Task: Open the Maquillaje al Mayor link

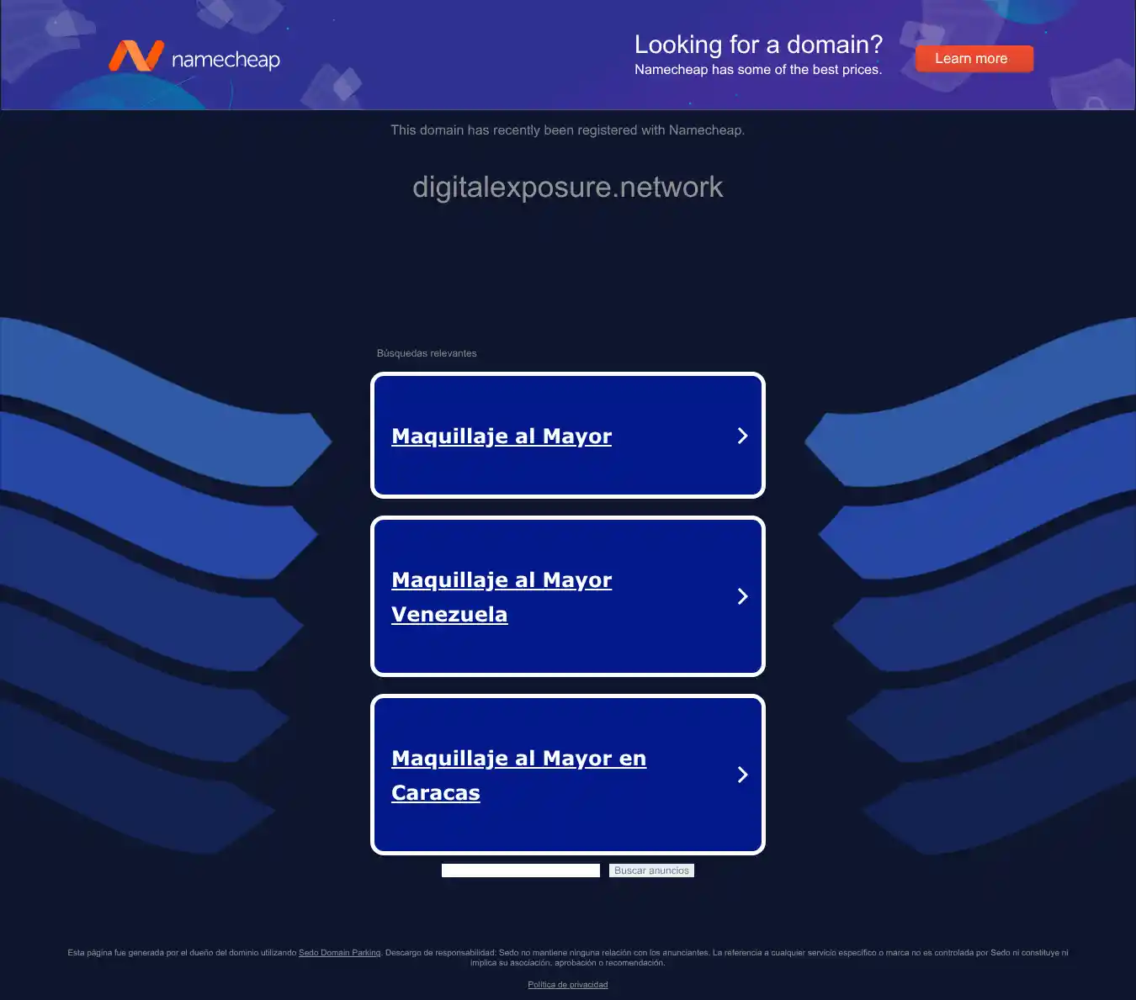Action: [x=502, y=436]
